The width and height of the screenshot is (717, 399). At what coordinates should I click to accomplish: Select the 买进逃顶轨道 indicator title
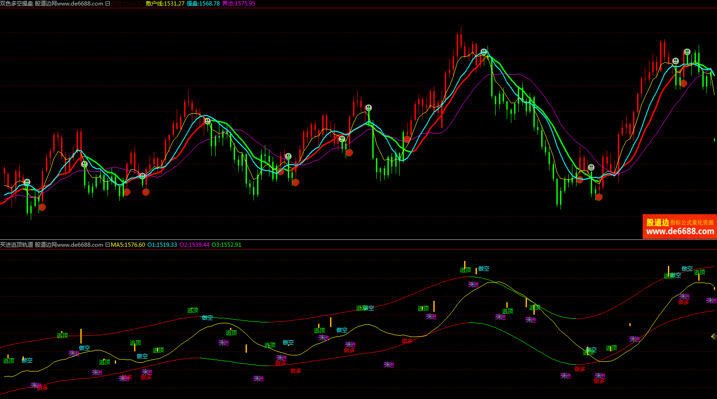click(x=17, y=245)
